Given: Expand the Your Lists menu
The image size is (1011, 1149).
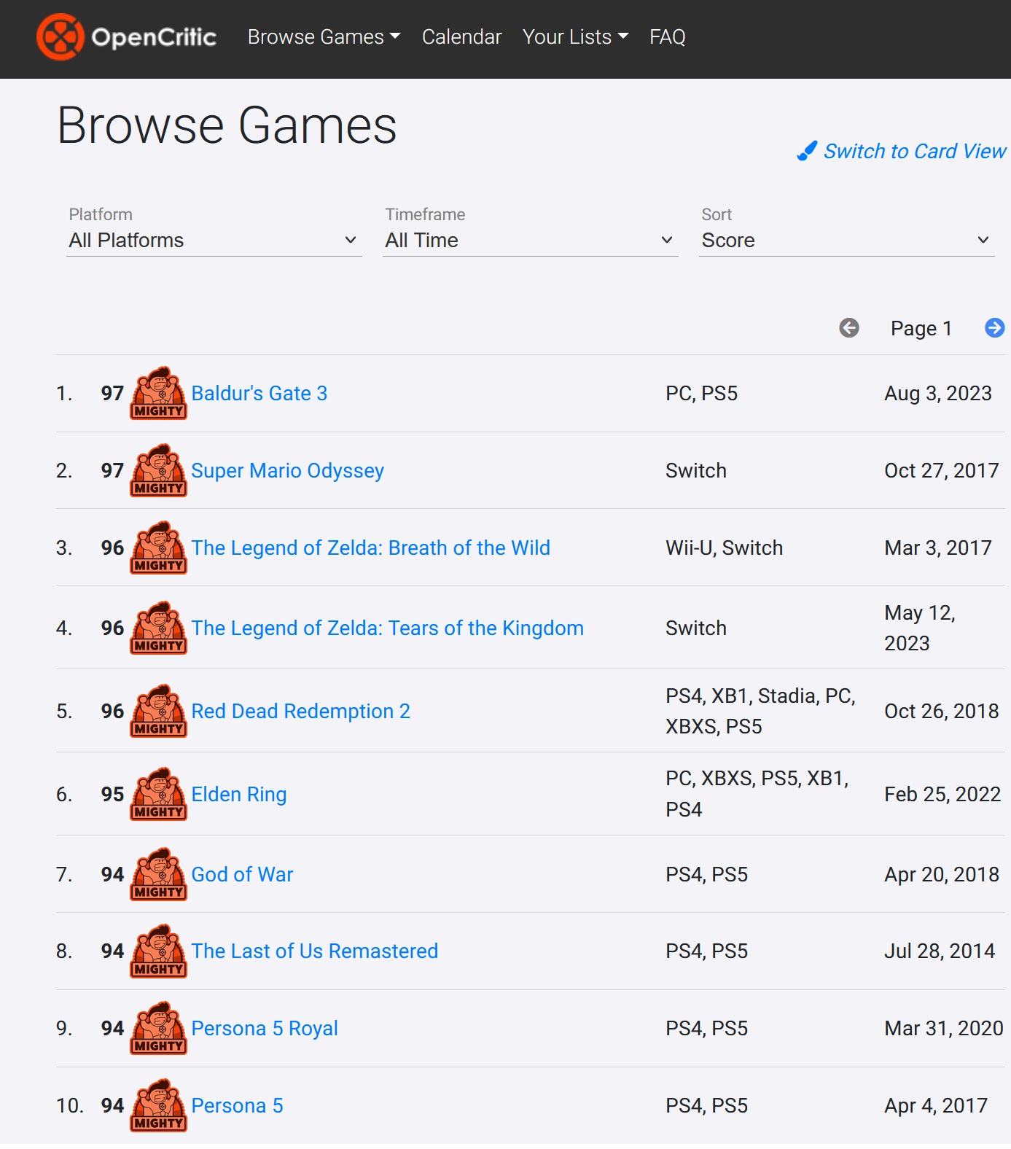Looking at the screenshot, I should point(575,37).
